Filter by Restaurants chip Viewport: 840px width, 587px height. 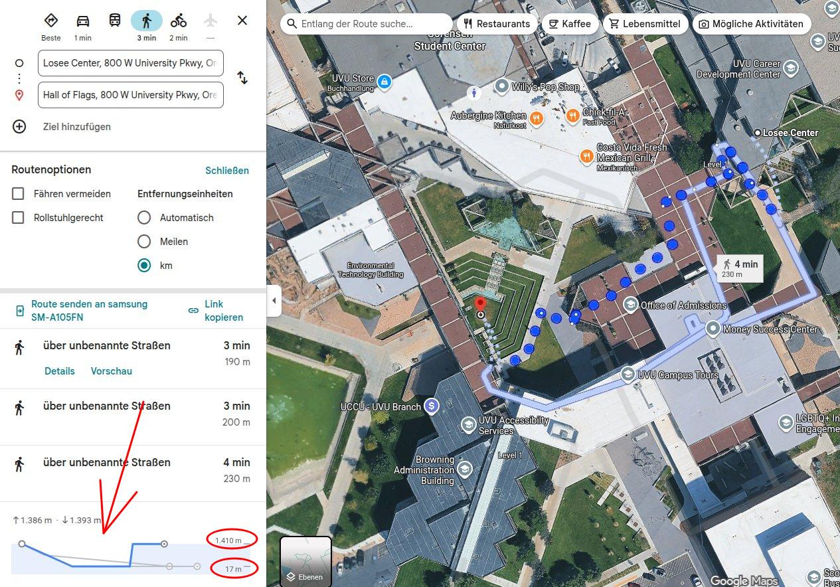pos(497,23)
